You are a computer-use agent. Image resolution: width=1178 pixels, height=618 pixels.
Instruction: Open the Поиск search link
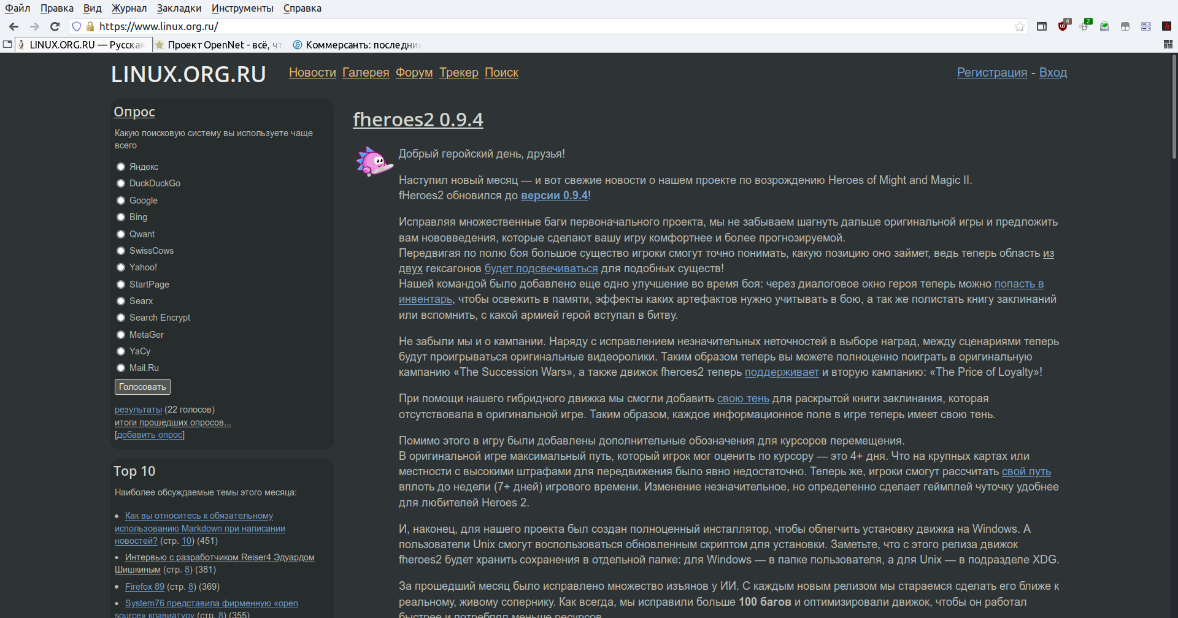(x=501, y=72)
